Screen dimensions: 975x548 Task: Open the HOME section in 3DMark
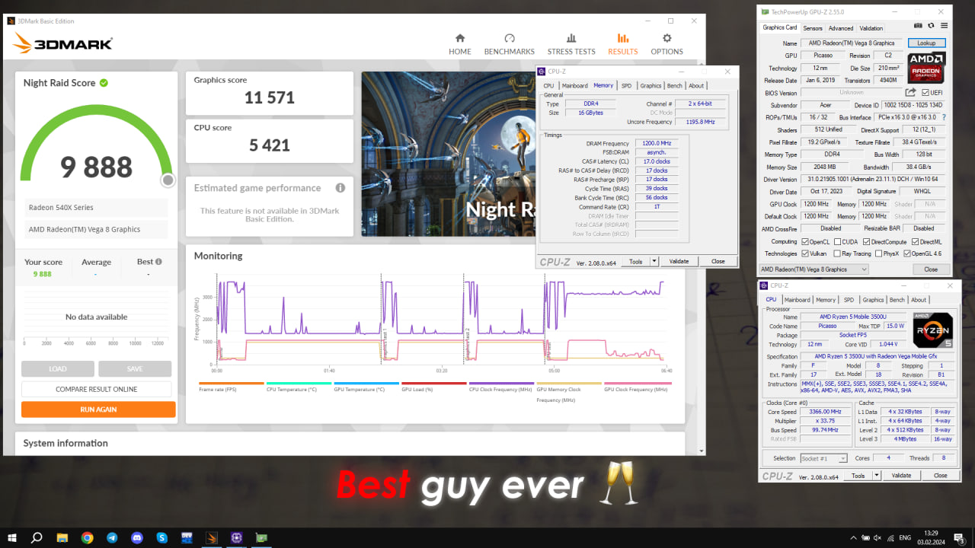459,44
